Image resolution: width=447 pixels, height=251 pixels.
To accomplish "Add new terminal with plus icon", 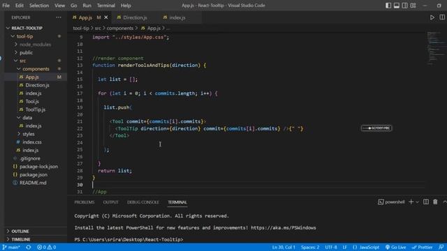I will 411,201.
